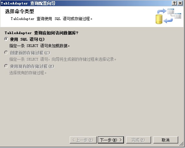Choose the 创建新的存储过程 radio option
Screen dimensions: 185x148
coord(6,52)
